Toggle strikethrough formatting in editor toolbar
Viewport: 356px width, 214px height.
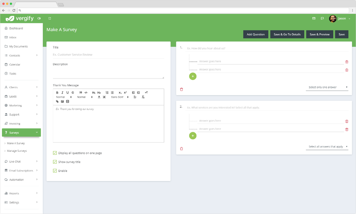pyautogui.click(x=73, y=93)
